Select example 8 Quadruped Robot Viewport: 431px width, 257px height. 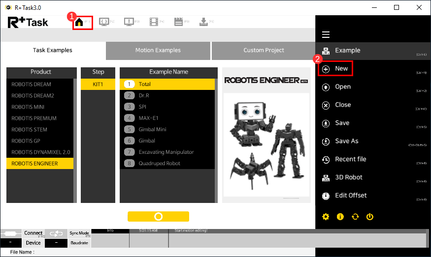[167, 164]
